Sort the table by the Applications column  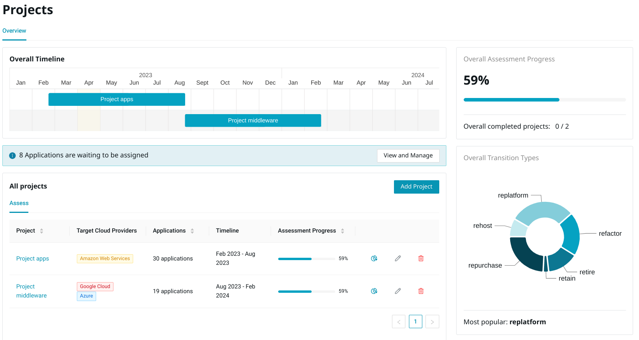(x=192, y=231)
